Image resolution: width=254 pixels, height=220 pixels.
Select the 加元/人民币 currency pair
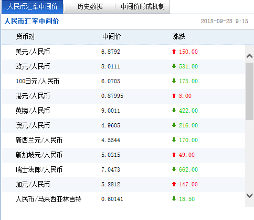[33, 184]
